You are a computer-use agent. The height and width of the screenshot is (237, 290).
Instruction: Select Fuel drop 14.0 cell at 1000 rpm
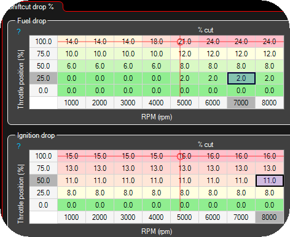coord(72,42)
